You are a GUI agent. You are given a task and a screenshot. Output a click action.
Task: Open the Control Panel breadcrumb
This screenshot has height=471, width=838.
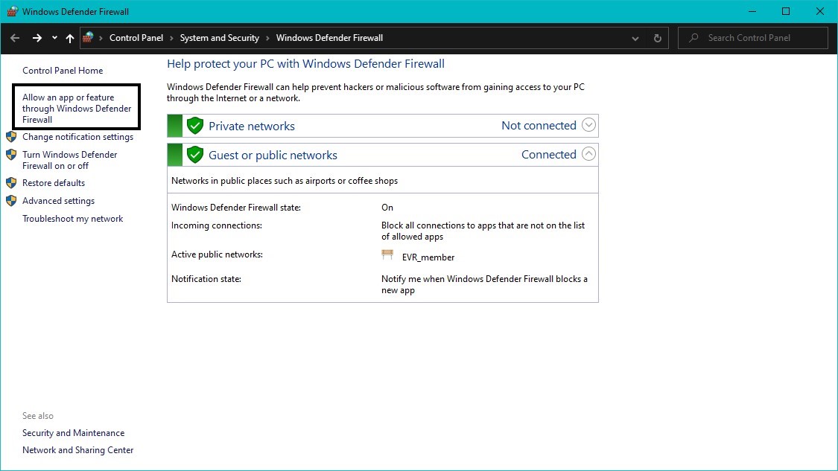pos(136,38)
